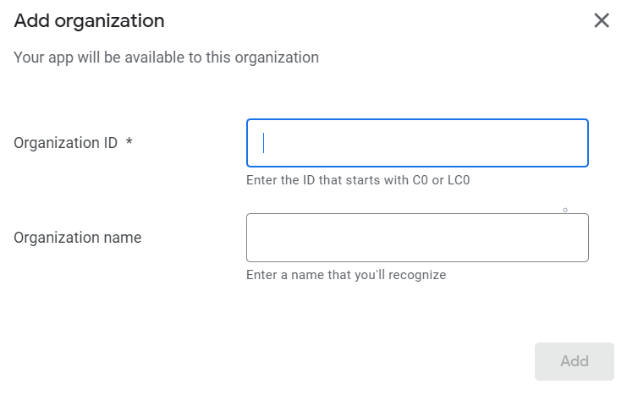Click the Add organization dialog title

coord(89,20)
